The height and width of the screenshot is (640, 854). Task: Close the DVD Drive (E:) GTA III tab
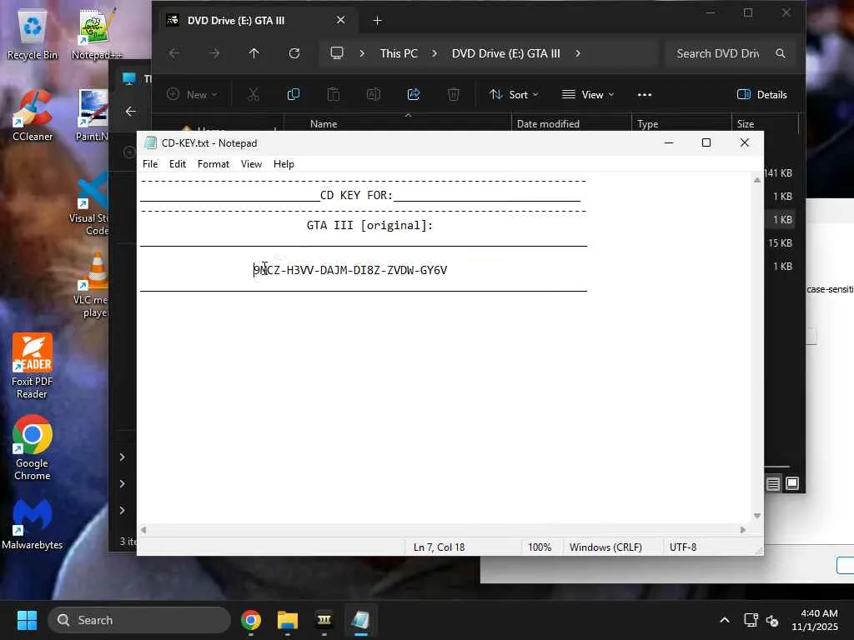pyautogui.click(x=341, y=20)
